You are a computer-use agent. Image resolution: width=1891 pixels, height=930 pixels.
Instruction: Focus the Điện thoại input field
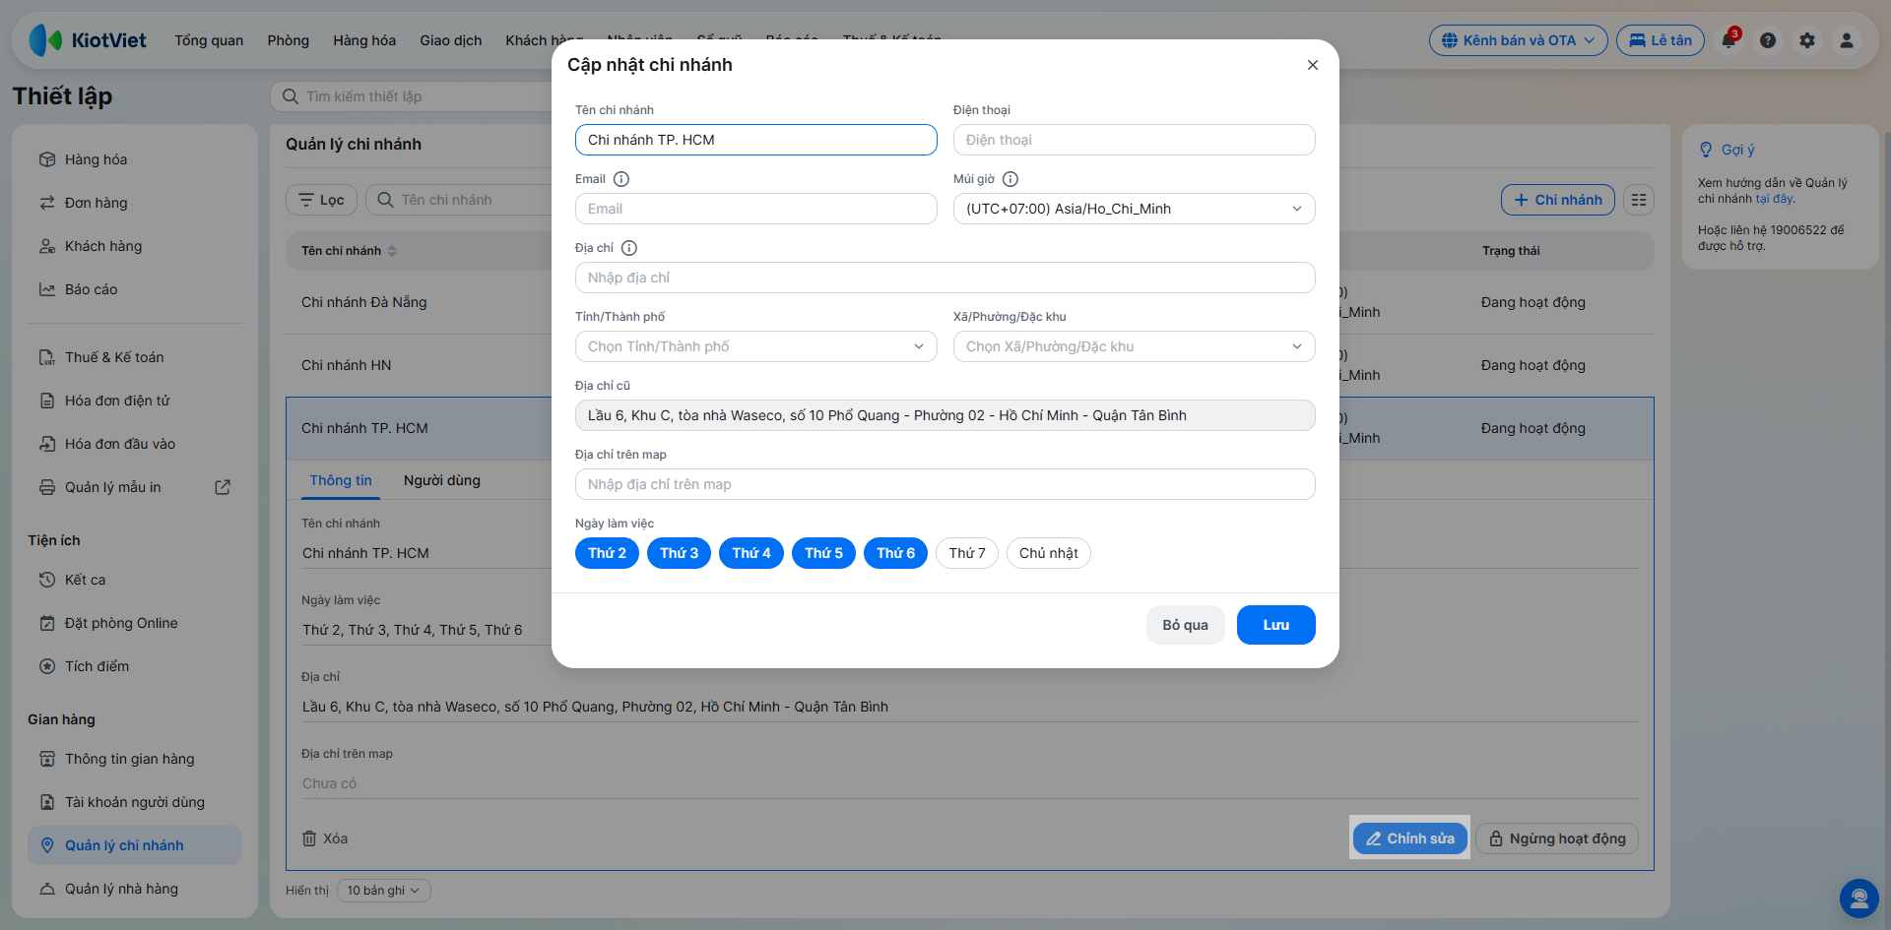tap(1134, 140)
